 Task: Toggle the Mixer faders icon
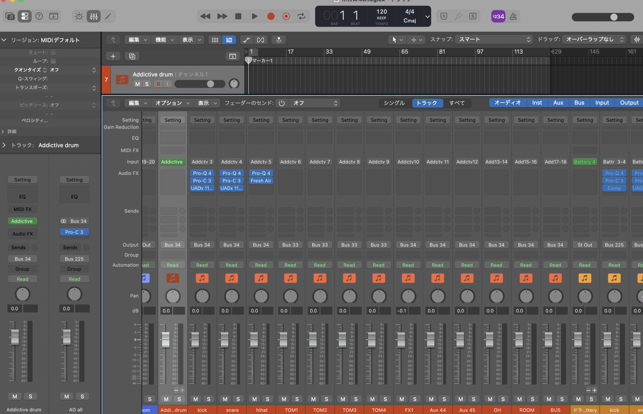(94, 16)
